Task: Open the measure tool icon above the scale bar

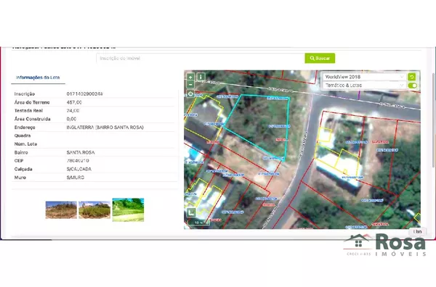Action: 191,212
